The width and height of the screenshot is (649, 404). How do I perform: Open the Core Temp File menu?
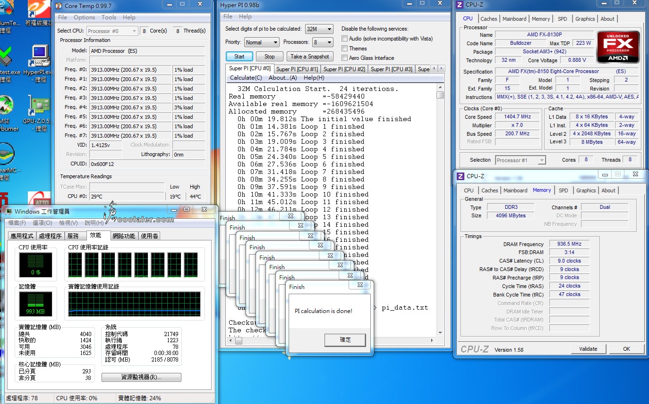click(x=62, y=17)
